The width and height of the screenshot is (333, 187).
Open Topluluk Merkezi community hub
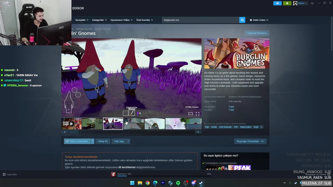click(x=257, y=33)
